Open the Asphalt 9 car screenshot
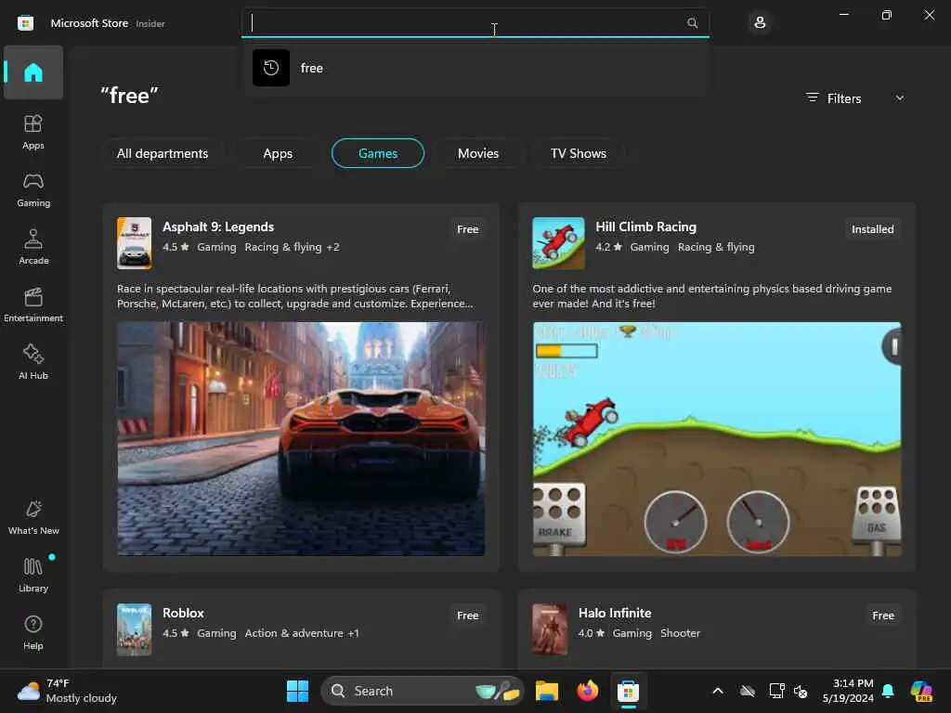 coord(301,438)
